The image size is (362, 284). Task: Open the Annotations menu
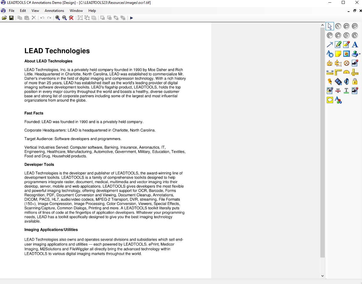(x=54, y=11)
